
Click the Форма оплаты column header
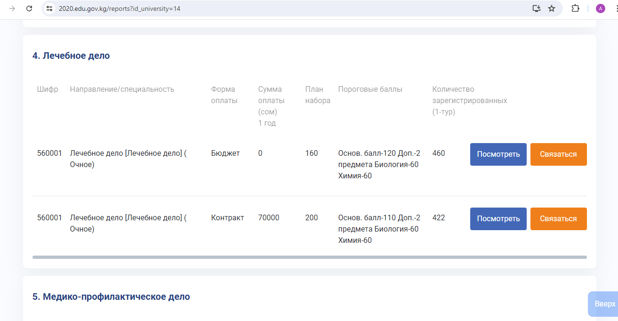coord(225,95)
